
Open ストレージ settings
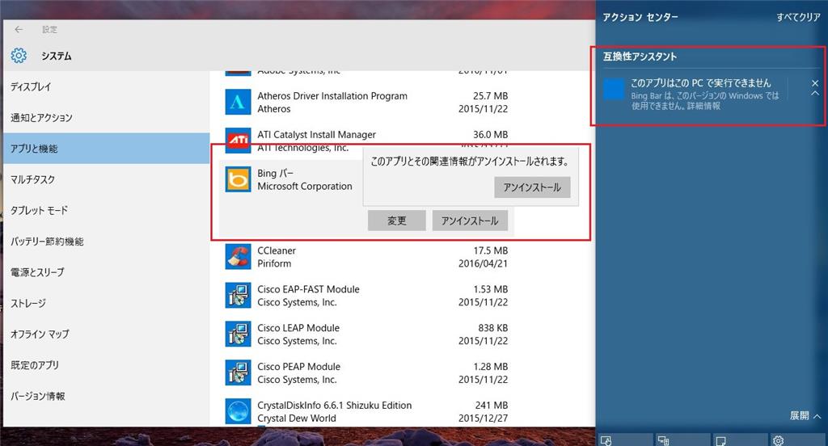point(106,304)
